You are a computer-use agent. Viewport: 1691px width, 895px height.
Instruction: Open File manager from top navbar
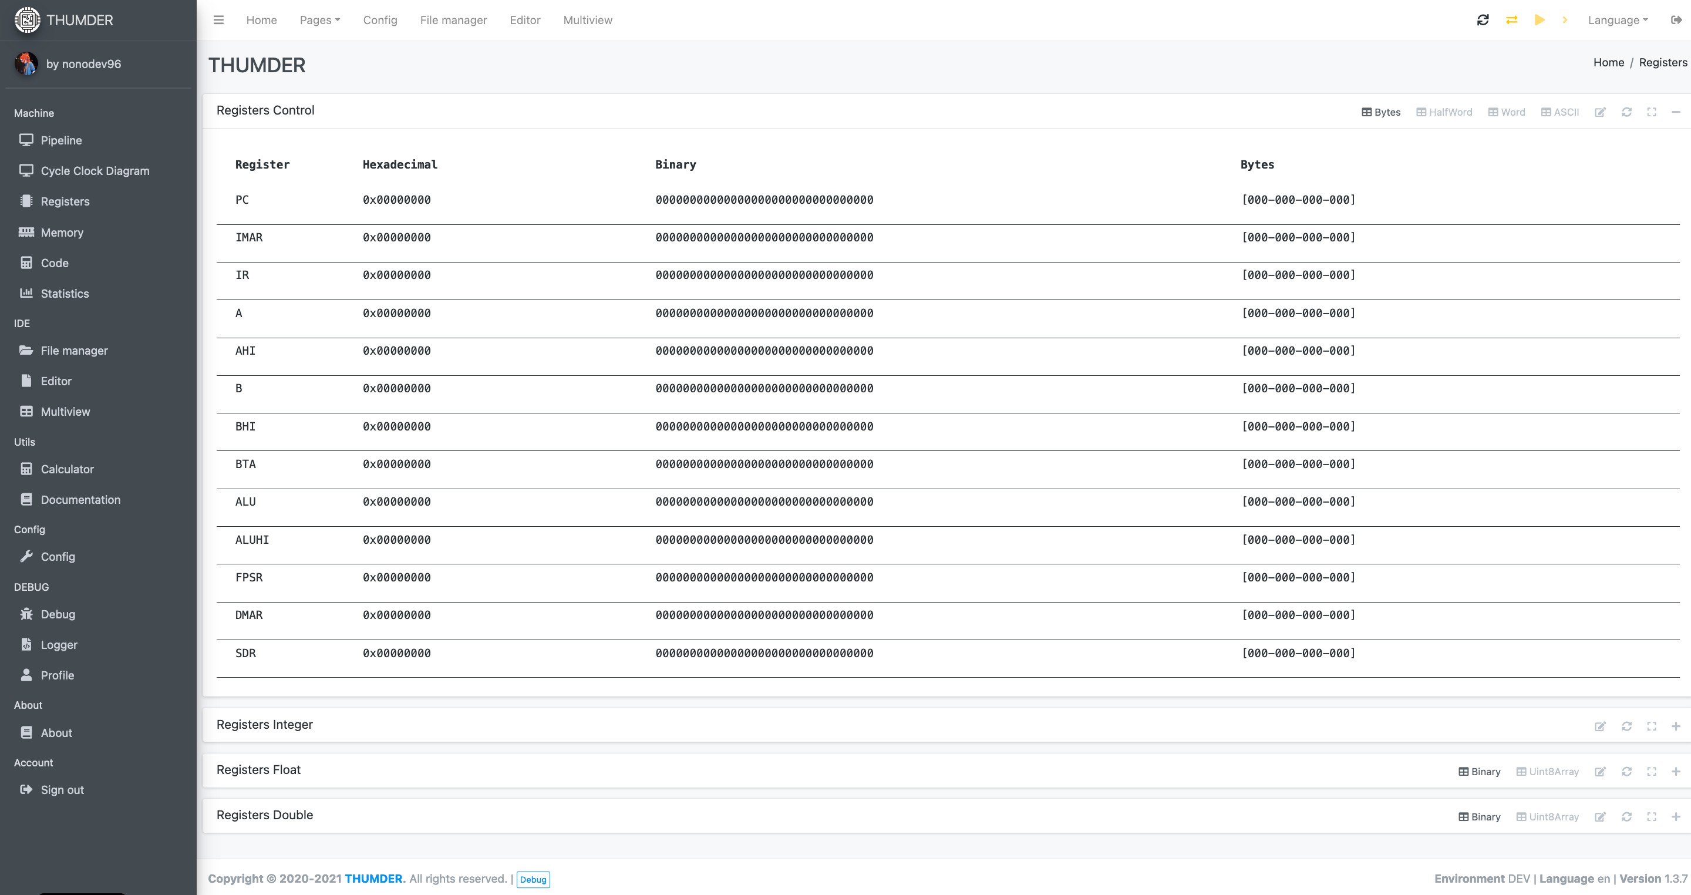(454, 20)
